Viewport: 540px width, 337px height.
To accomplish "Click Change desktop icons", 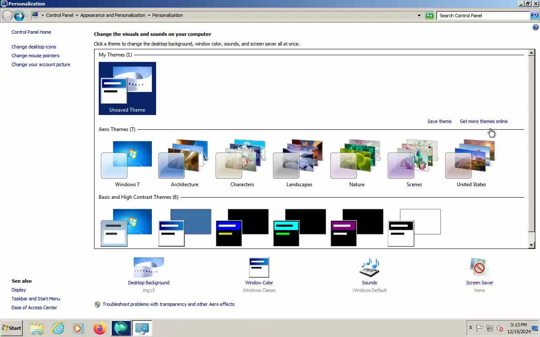I will coord(34,47).
